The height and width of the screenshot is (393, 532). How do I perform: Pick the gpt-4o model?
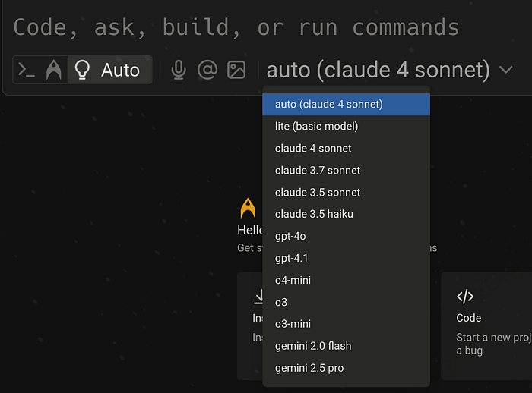(x=346, y=236)
